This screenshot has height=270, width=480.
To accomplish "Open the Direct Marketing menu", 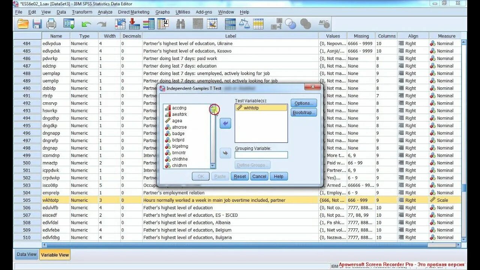I will 133,12.
